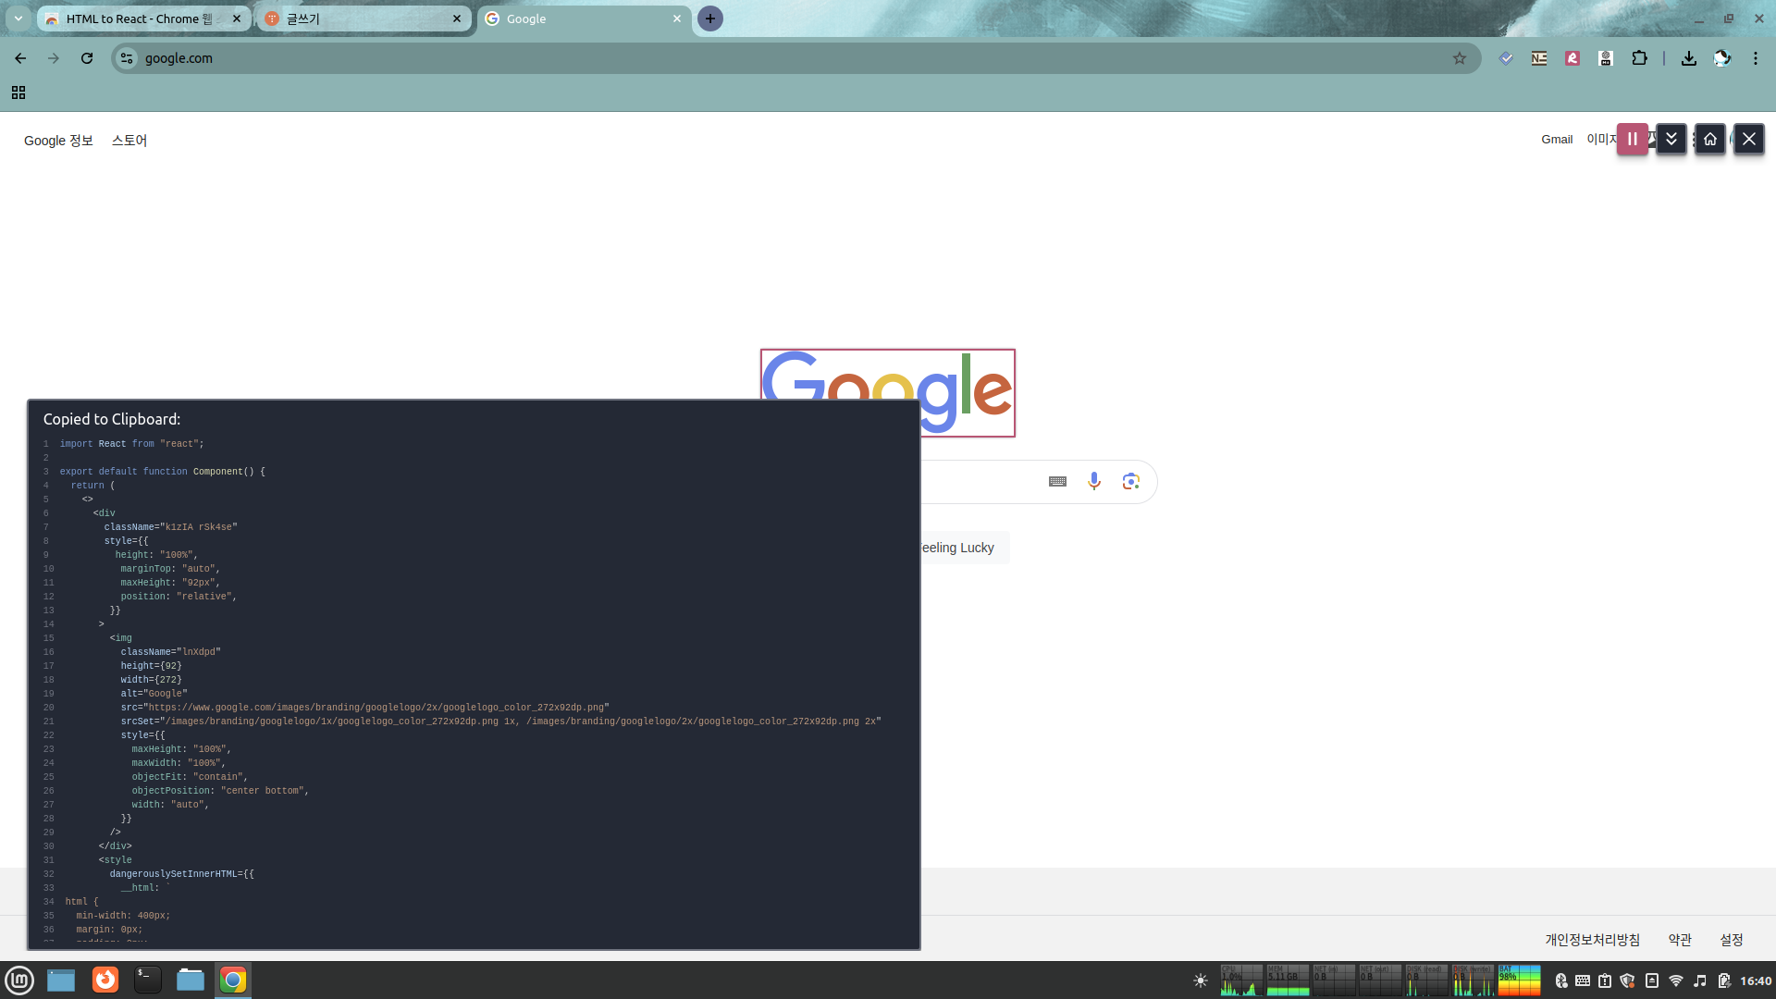1776x999 pixels.
Task: Open the Google 정보 link
Action: (58, 141)
